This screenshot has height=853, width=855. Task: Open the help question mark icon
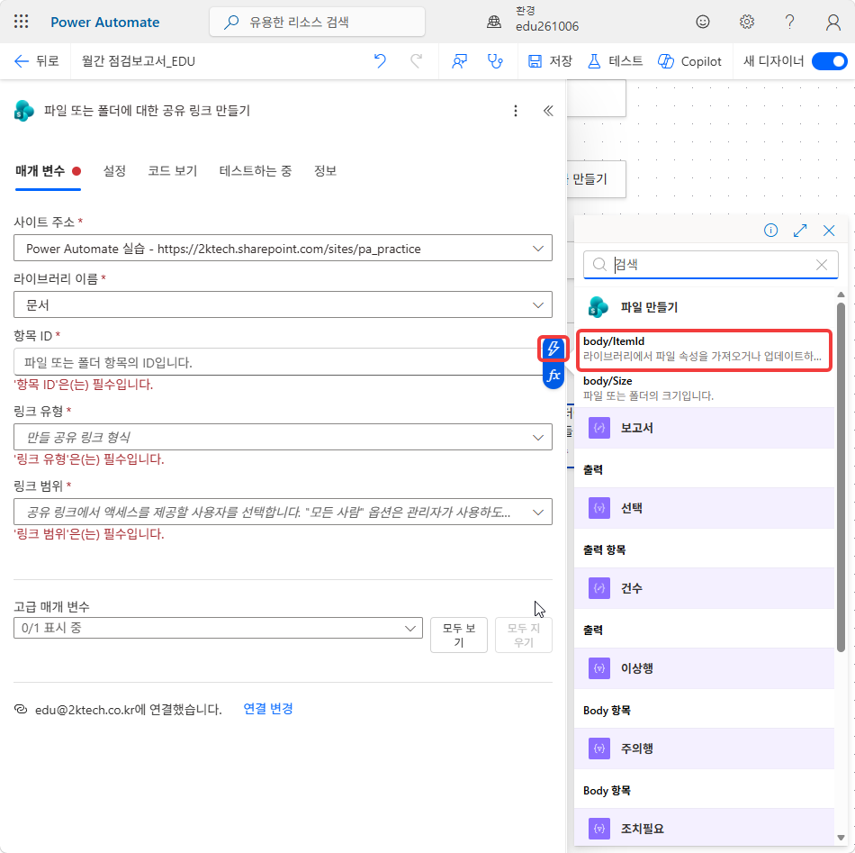[x=789, y=22]
